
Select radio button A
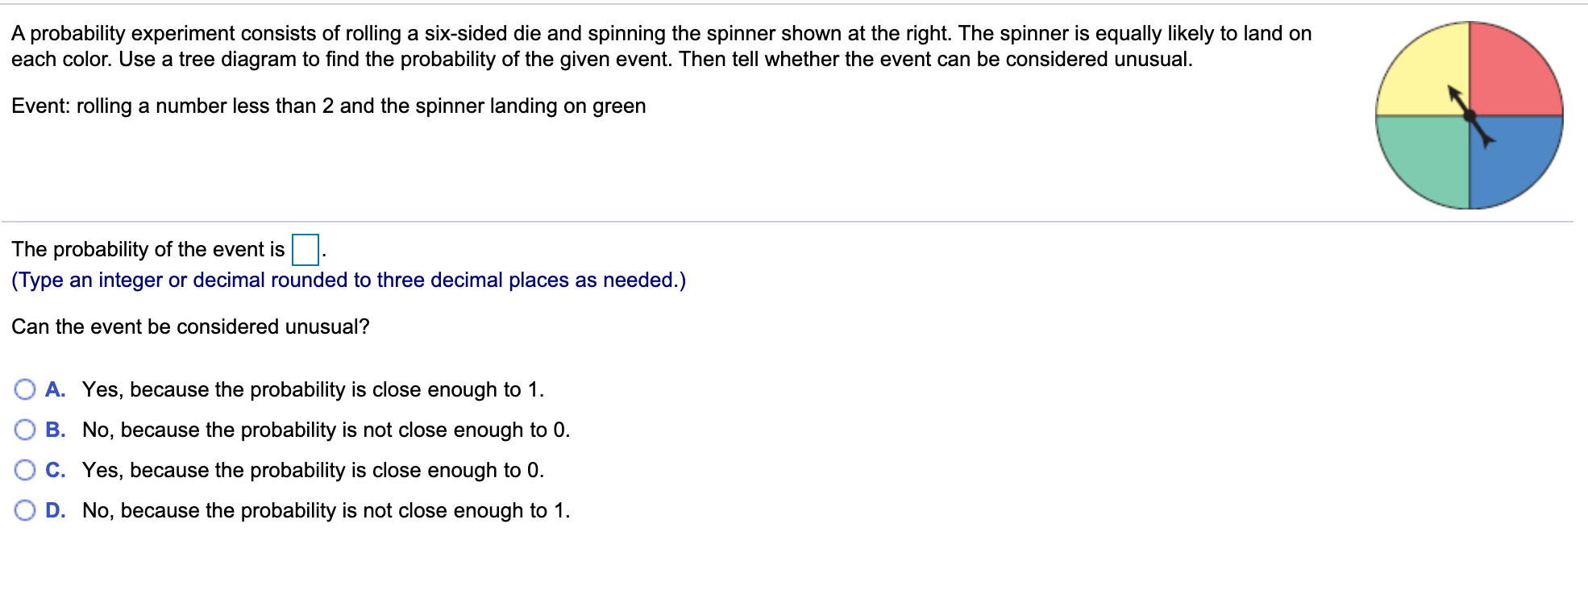26,389
